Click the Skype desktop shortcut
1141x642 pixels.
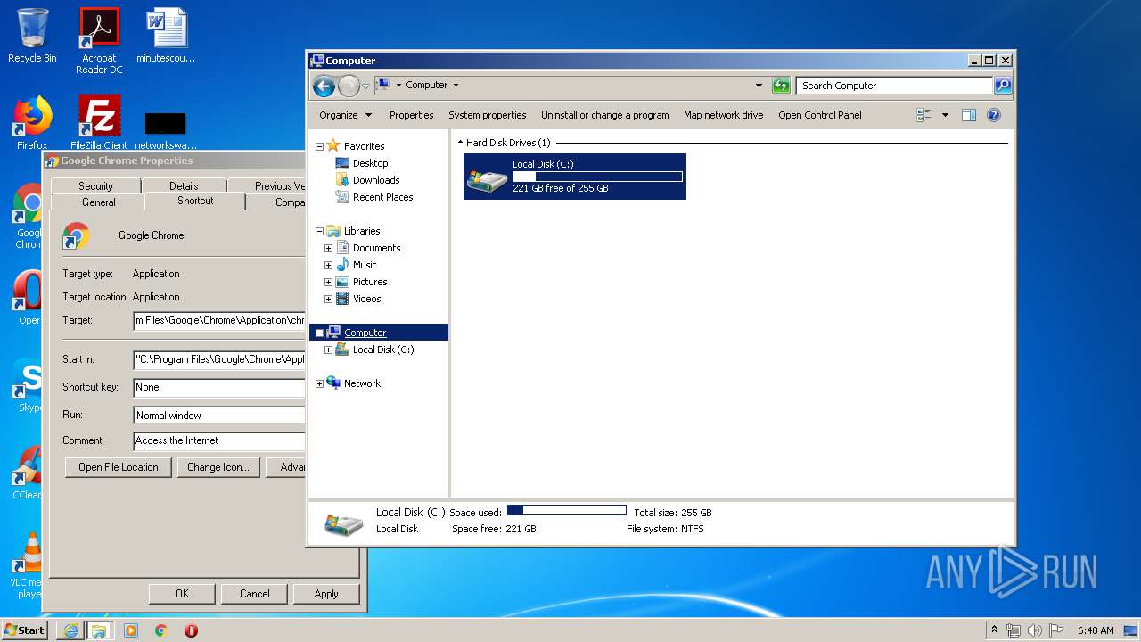pos(27,385)
